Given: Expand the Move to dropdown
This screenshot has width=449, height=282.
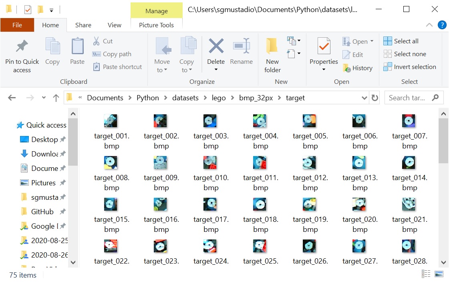Looking at the screenshot, I should (162, 70).
